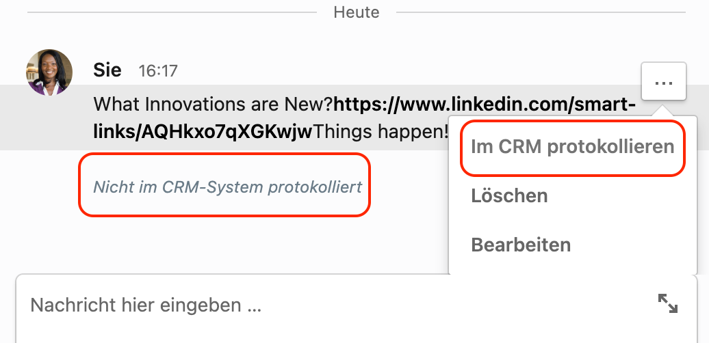Click the sender name Sie
The width and height of the screenshot is (709, 343).
coord(107,70)
